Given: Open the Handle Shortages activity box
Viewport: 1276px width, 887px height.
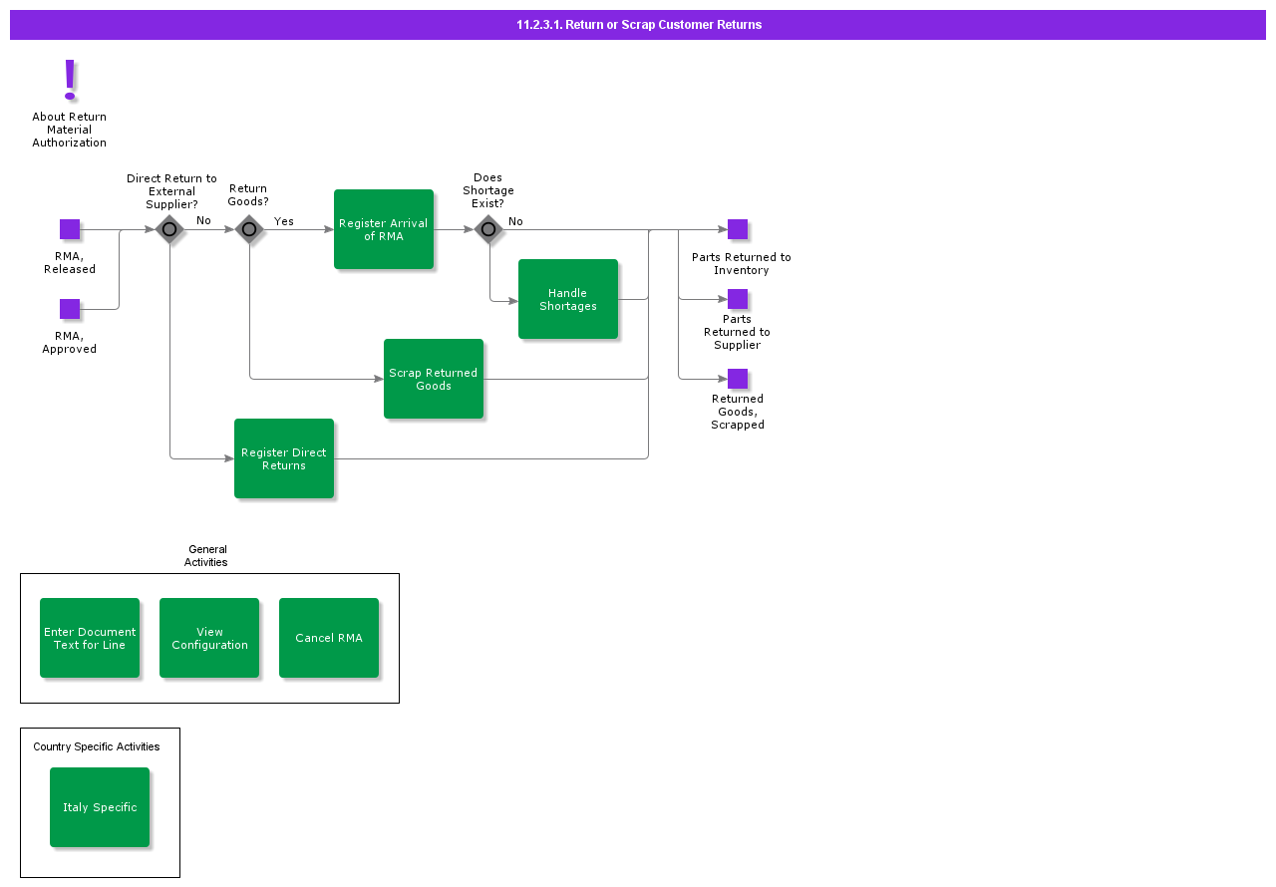Looking at the screenshot, I should coord(568,299).
